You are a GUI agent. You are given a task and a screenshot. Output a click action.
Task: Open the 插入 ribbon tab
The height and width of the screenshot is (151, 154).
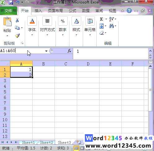38,11
